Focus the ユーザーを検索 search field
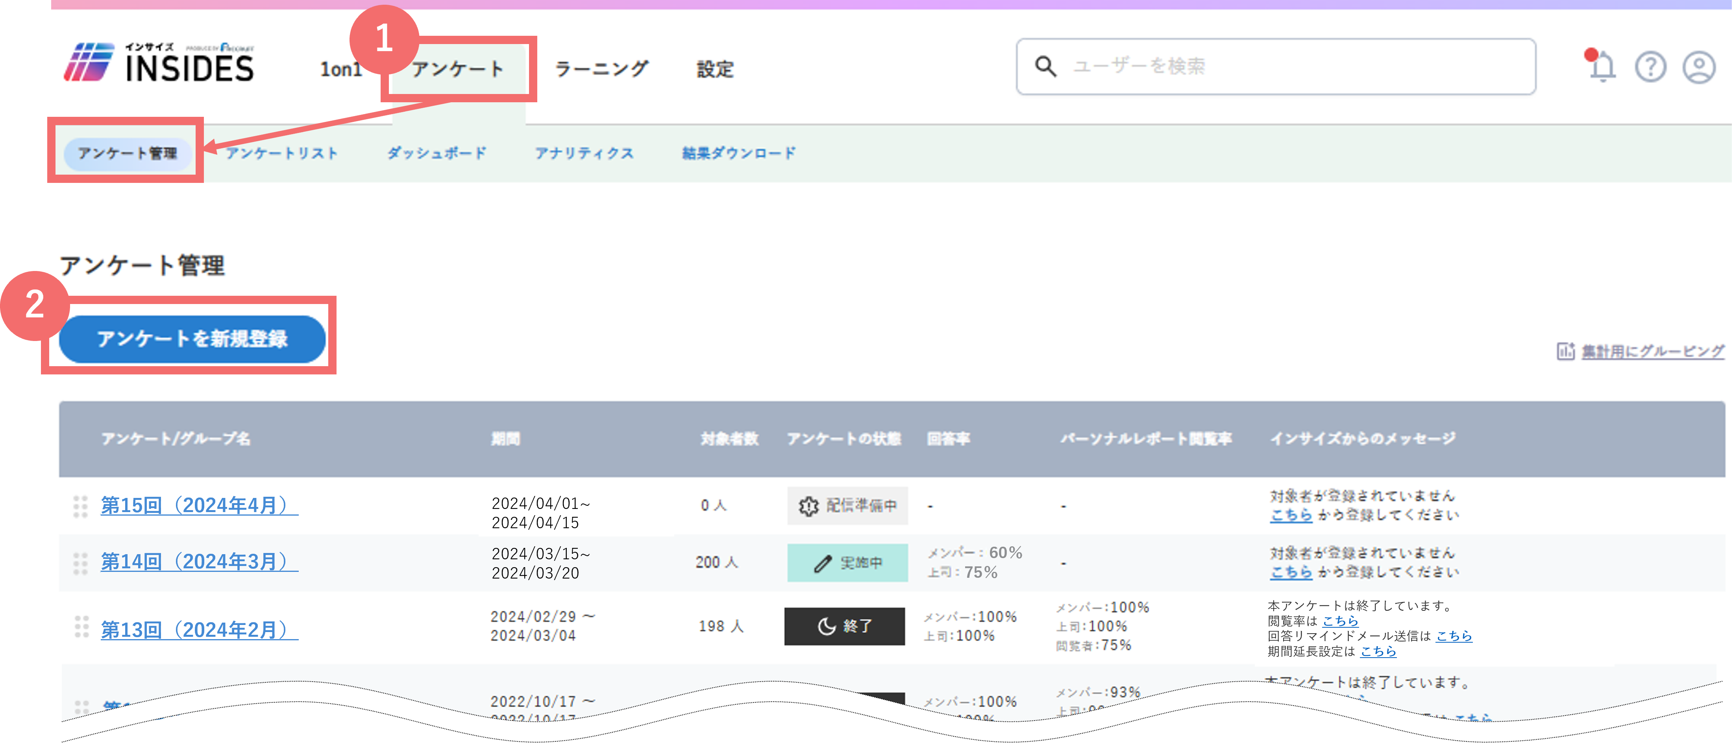Image resolution: width=1735 pixels, height=752 pixels. 1276,66
